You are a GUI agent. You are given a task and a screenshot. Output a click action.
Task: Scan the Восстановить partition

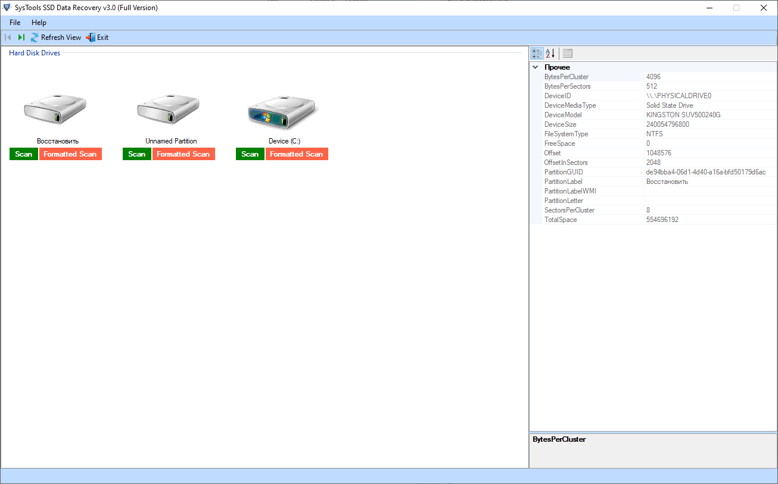[x=24, y=154]
